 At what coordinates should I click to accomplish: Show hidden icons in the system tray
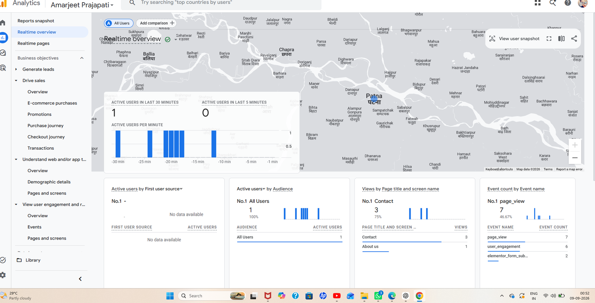(502, 296)
